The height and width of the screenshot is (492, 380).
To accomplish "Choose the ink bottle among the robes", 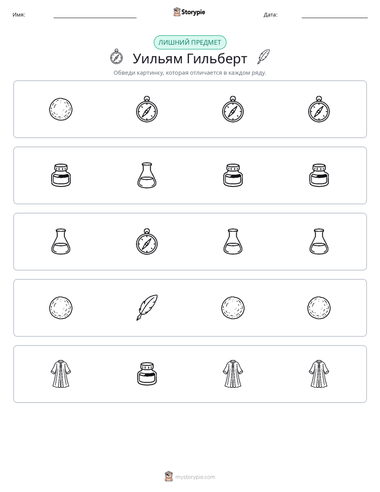I will coord(147,374).
